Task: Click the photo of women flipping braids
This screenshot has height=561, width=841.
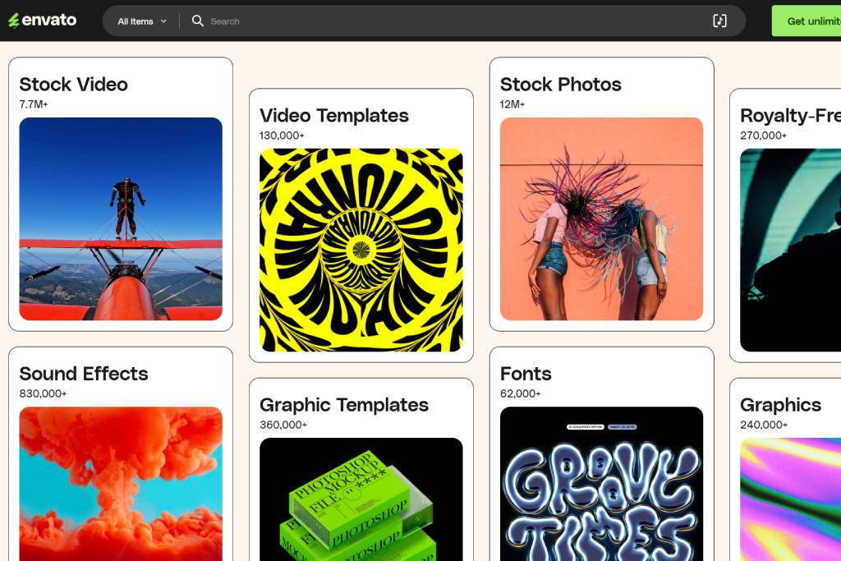Action: [x=601, y=218]
